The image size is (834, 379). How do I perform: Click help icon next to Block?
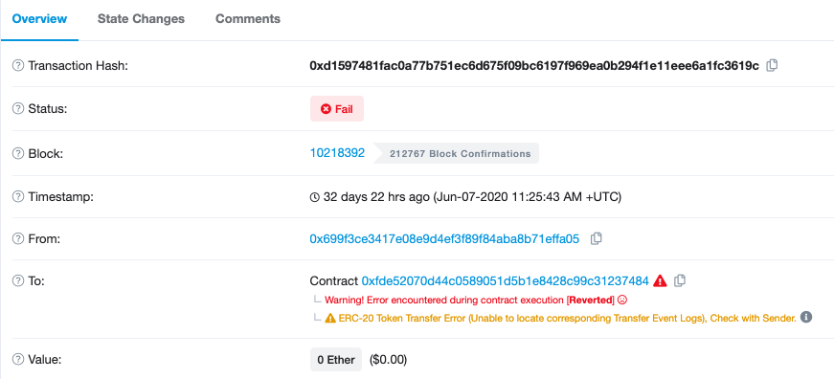pos(18,154)
